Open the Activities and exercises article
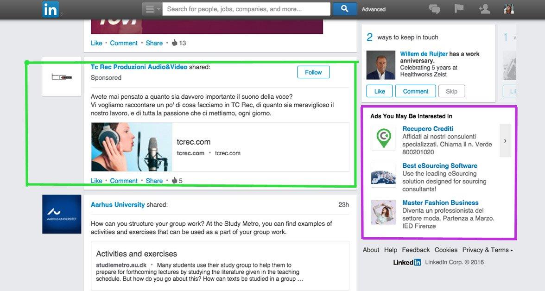Screen dimensions: 545x291 136,254
